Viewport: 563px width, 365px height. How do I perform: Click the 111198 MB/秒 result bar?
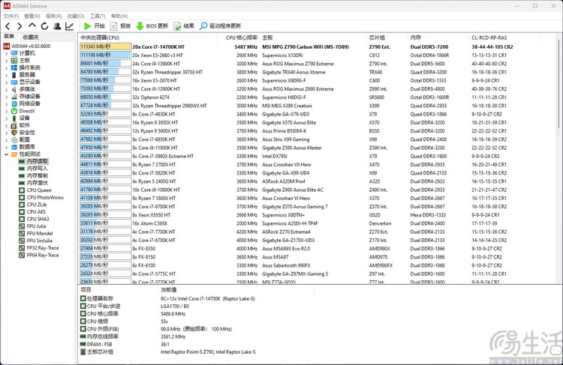[106, 55]
